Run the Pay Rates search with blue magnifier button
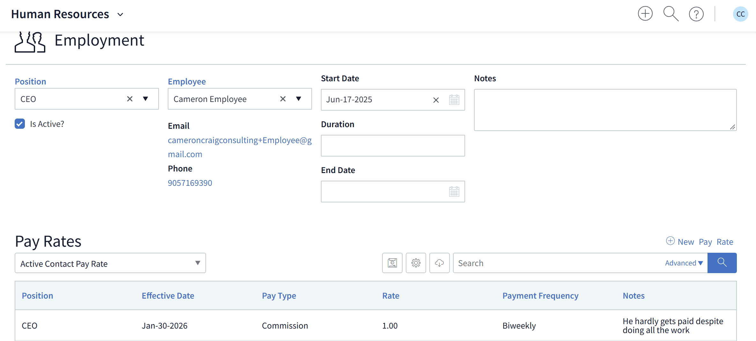The height and width of the screenshot is (341, 756). 722,263
